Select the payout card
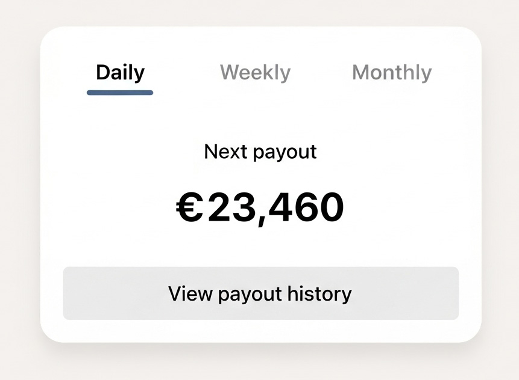Viewport: 519px width, 380px height. (x=259, y=186)
